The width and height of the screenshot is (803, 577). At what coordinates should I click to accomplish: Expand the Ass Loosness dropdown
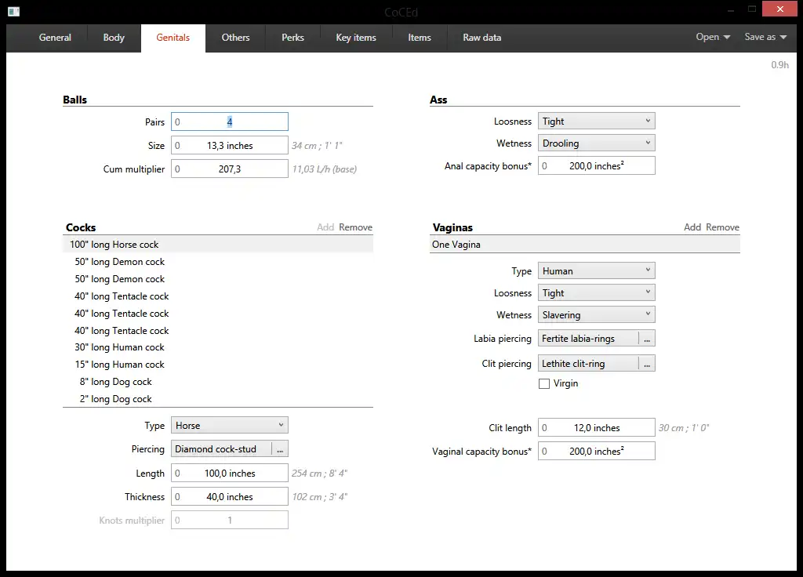(596, 122)
